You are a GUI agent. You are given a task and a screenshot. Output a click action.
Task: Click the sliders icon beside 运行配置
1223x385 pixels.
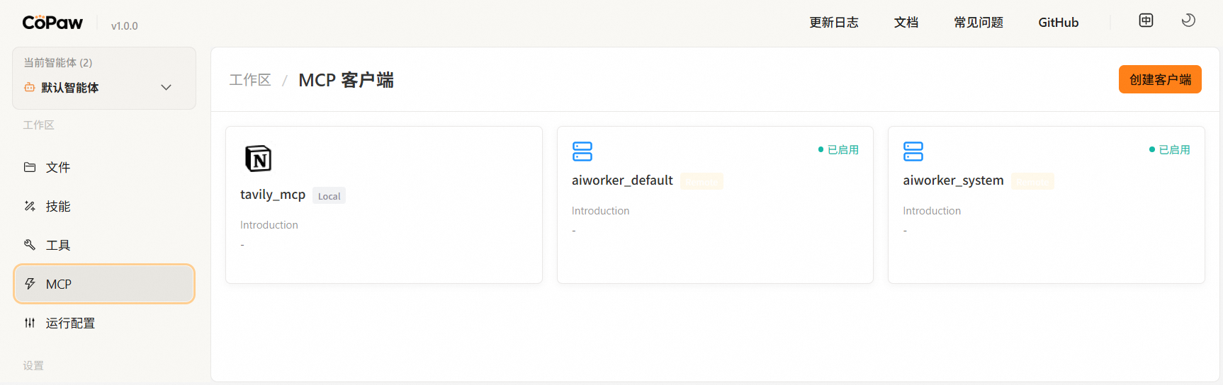pyautogui.click(x=30, y=323)
